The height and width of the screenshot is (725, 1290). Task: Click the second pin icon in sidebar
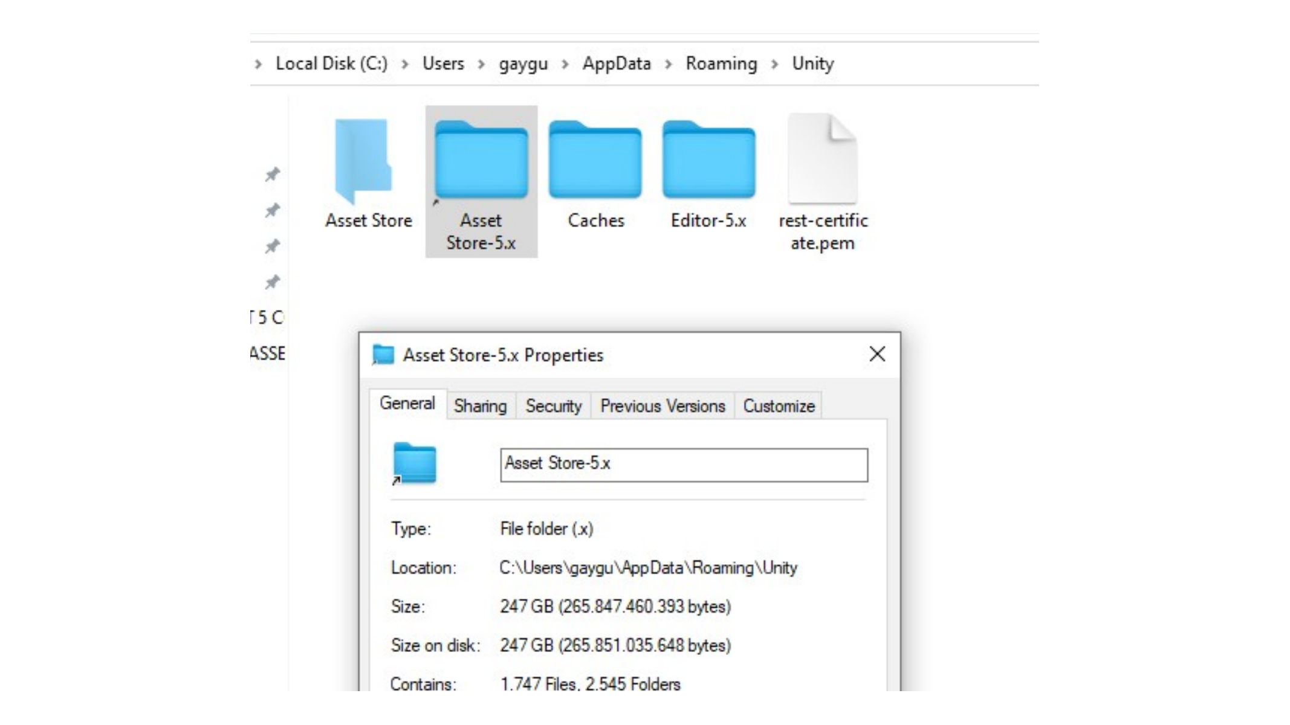click(x=273, y=210)
